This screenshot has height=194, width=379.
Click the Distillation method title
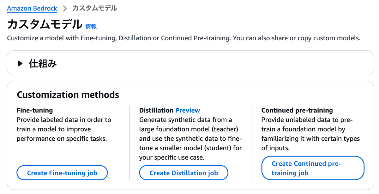coord(156,110)
